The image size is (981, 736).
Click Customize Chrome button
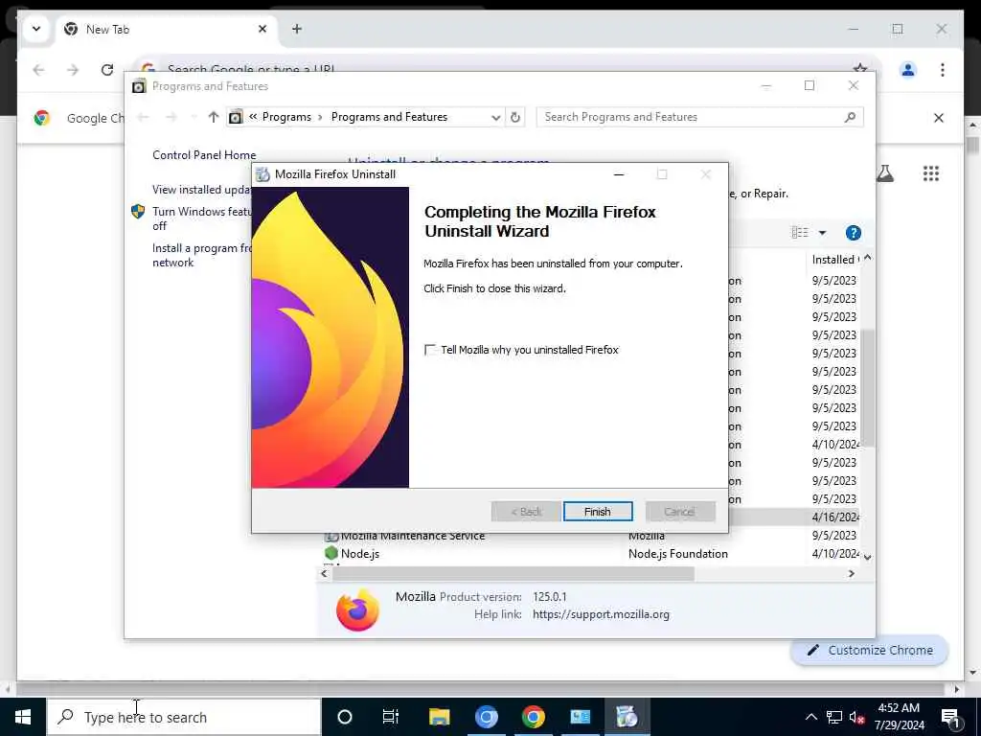point(870,651)
